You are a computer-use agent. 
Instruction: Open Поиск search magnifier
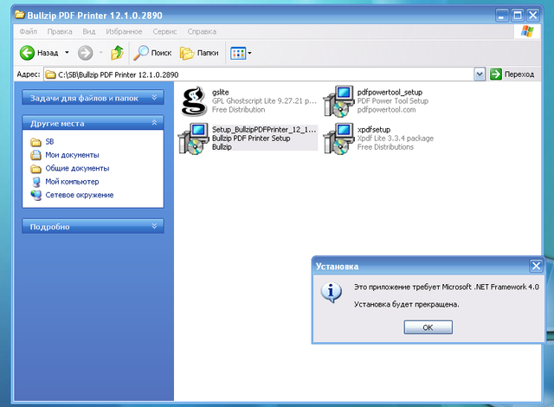[152, 53]
